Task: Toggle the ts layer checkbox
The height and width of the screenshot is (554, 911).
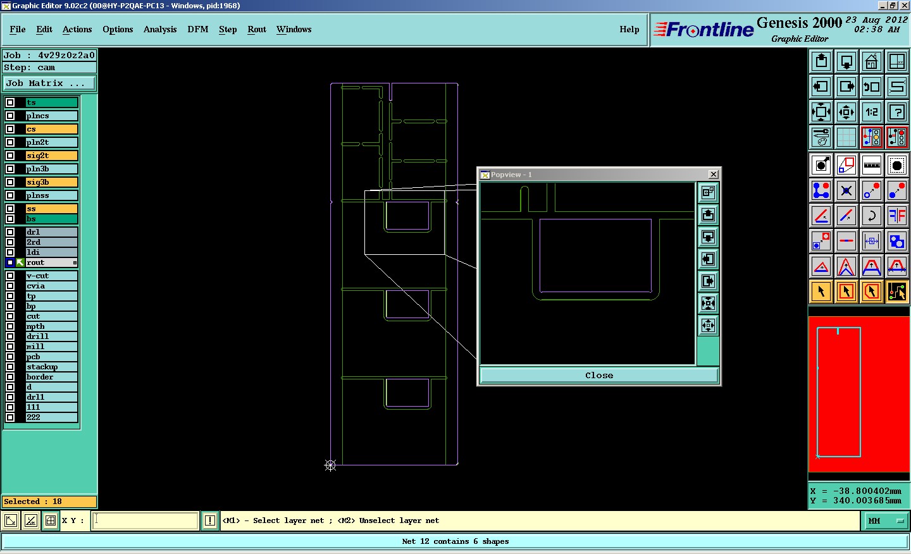Action: [10, 102]
